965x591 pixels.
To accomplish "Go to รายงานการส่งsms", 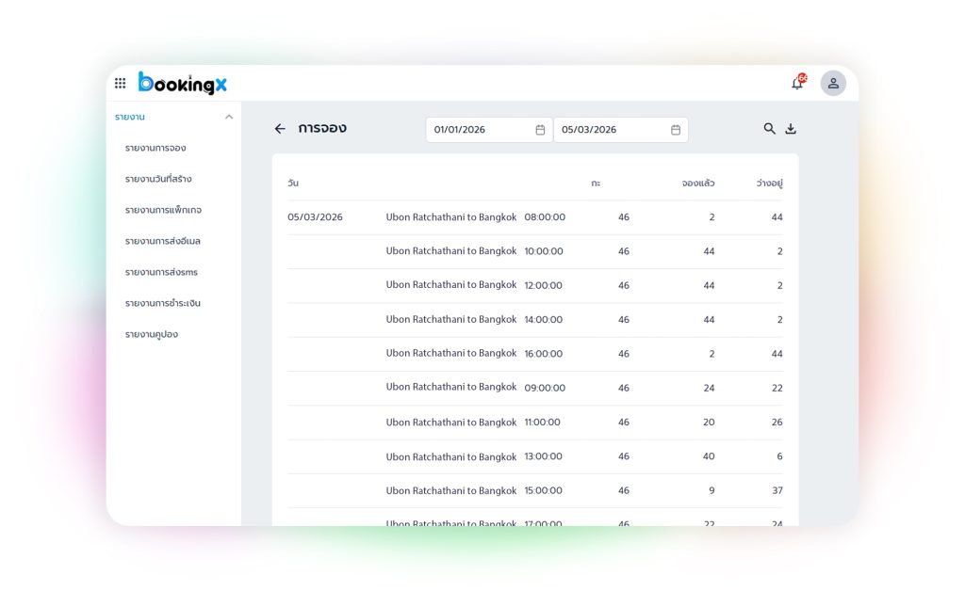I will click(x=161, y=272).
